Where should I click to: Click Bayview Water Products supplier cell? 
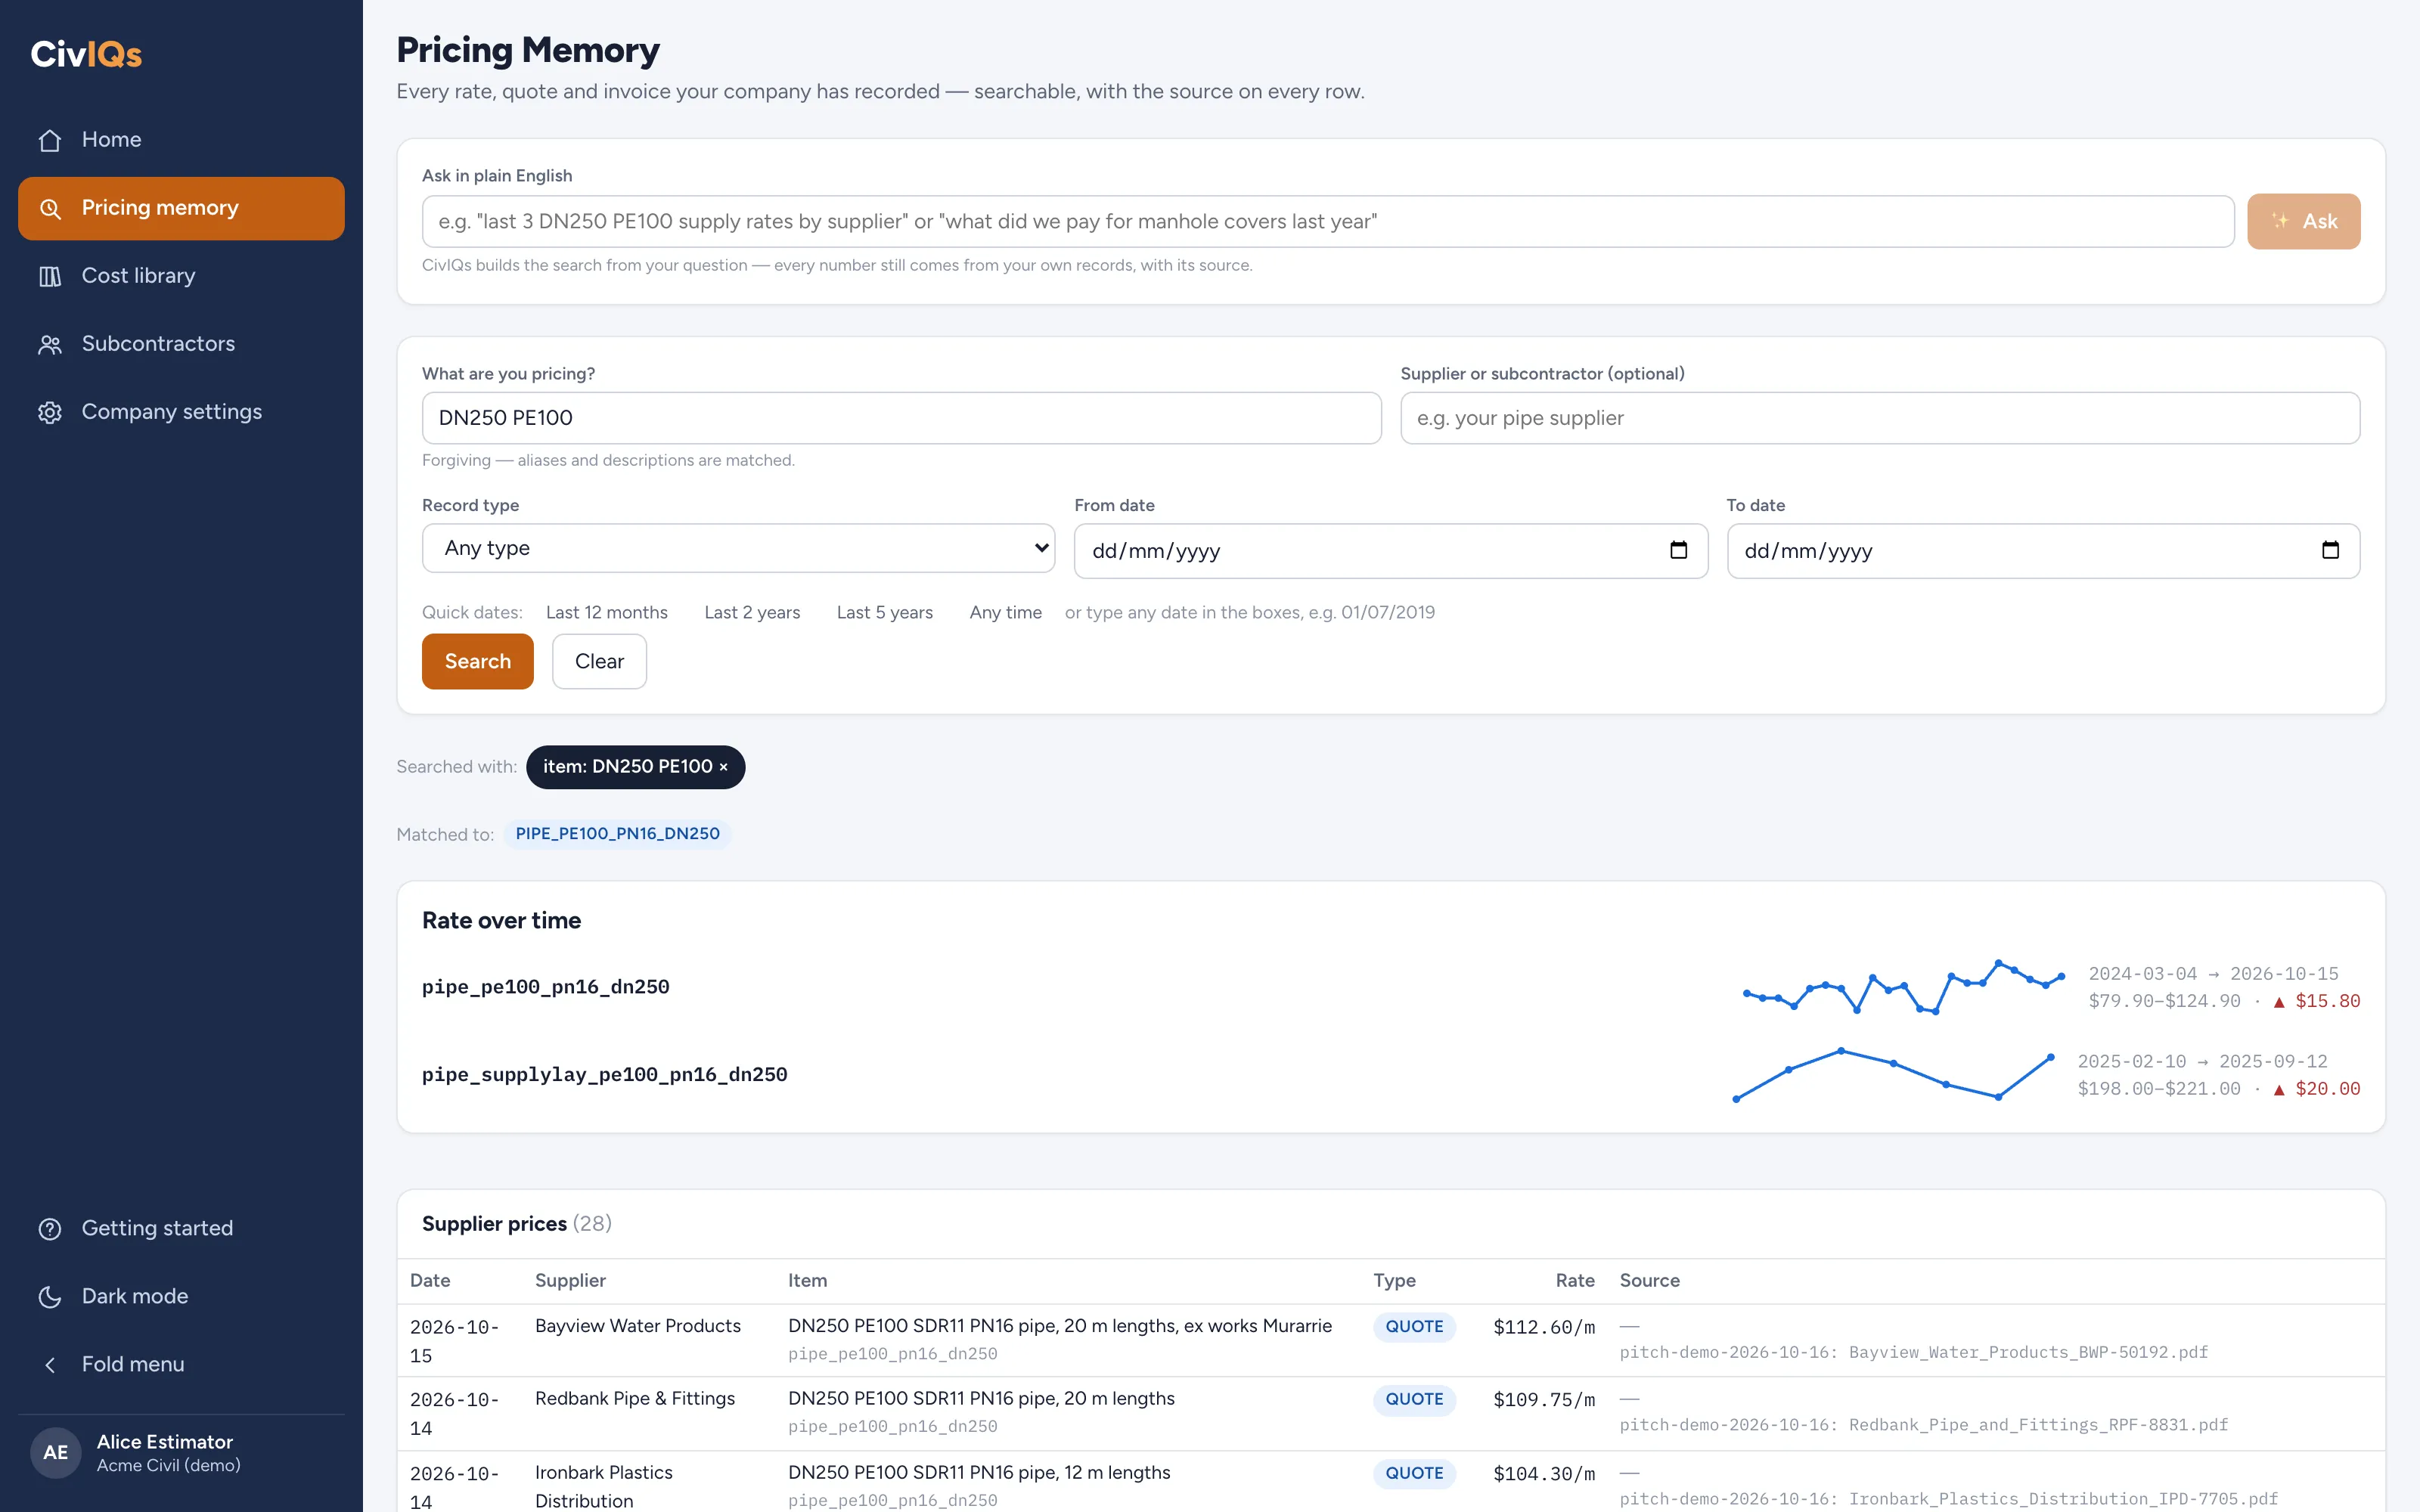pyautogui.click(x=637, y=1326)
